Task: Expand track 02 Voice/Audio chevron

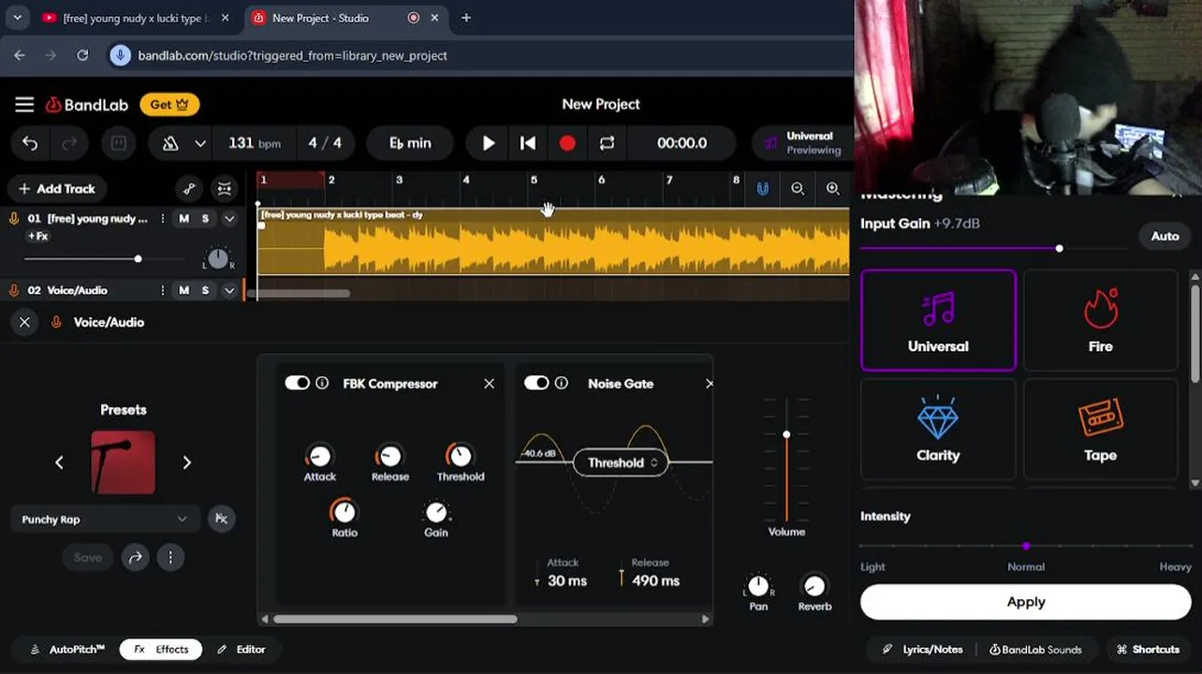Action: 228,290
